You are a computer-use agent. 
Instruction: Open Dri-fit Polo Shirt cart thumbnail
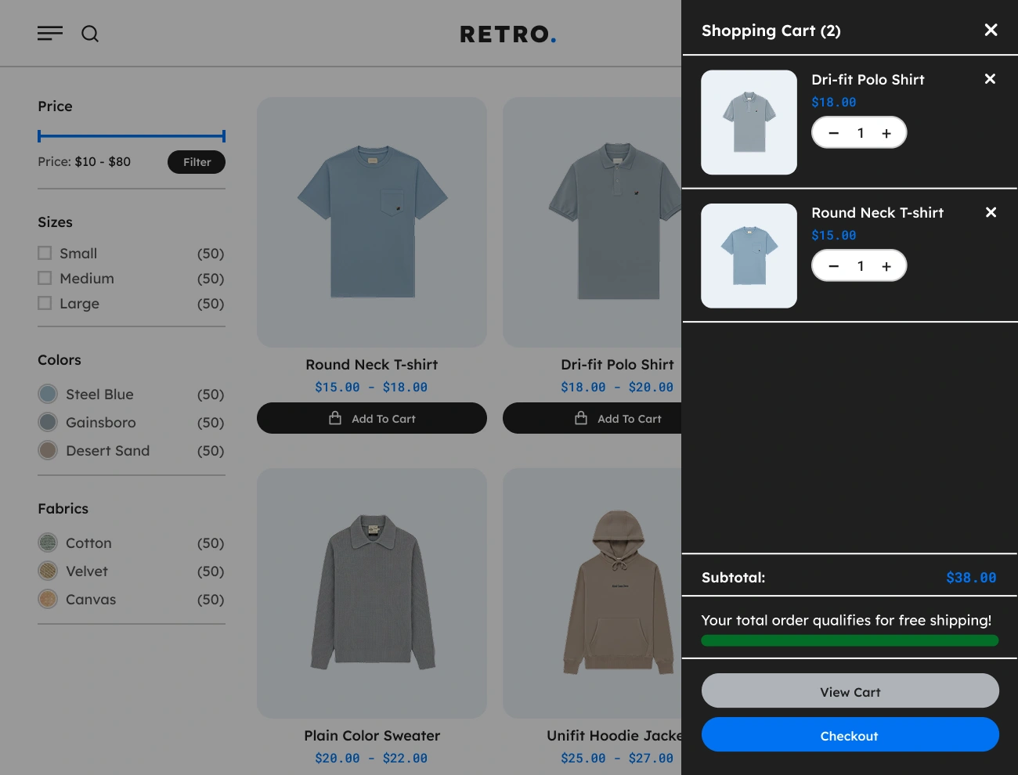point(749,122)
